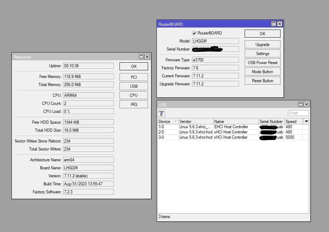Open the column selection dropdown arrow in USB list

pyautogui.click(x=306, y=121)
